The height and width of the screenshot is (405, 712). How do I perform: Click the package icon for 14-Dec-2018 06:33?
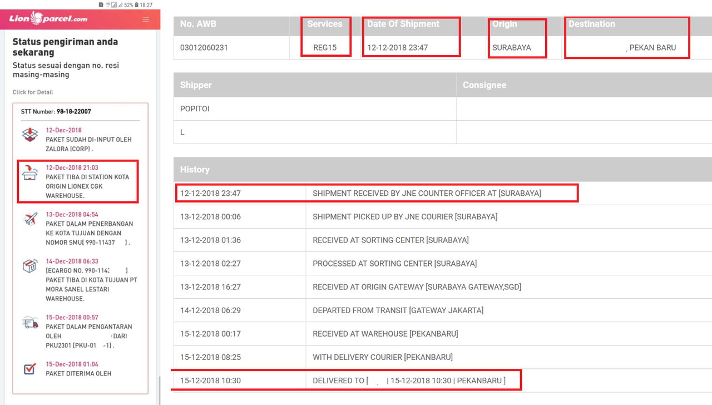point(29,266)
